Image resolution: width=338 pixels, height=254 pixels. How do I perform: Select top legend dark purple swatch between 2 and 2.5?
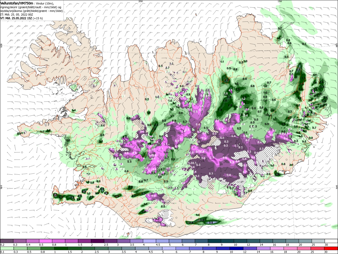[98, 241]
